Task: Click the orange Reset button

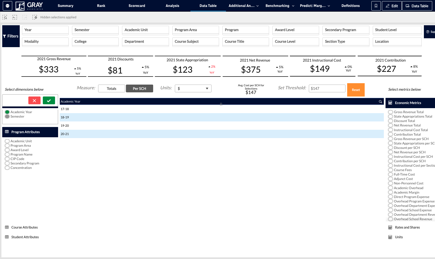Action: (x=356, y=90)
